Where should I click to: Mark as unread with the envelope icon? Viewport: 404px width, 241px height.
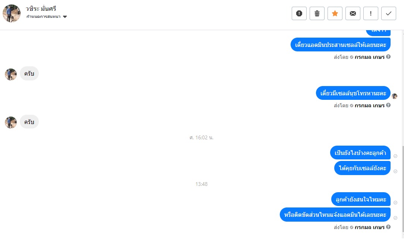tap(353, 13)
